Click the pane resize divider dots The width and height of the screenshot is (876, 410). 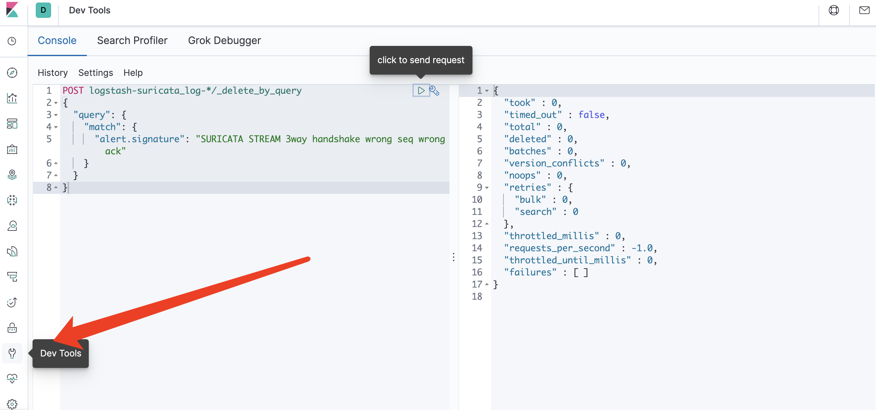point(453,257)
